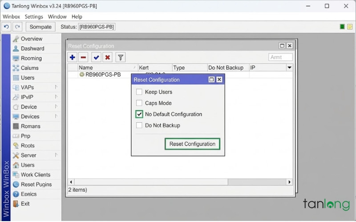Expand the Server submenu arrow
Viewport: 356px width, 222px height.
(x=56, y=155)
